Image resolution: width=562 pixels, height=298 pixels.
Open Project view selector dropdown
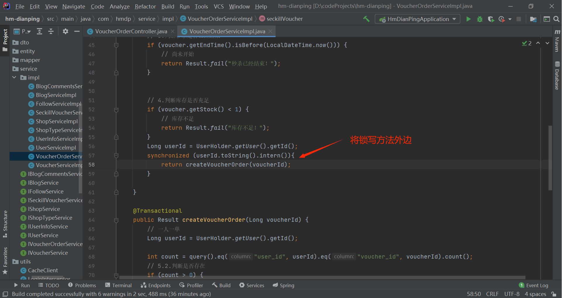tap(23, 31)
